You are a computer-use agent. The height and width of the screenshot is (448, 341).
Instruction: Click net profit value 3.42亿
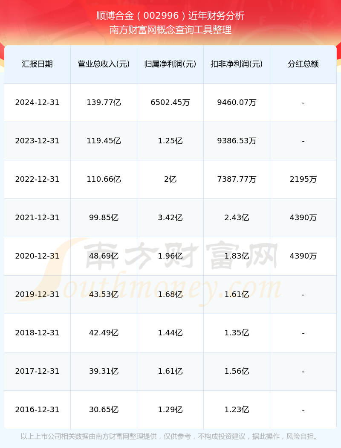coord(170,218)
